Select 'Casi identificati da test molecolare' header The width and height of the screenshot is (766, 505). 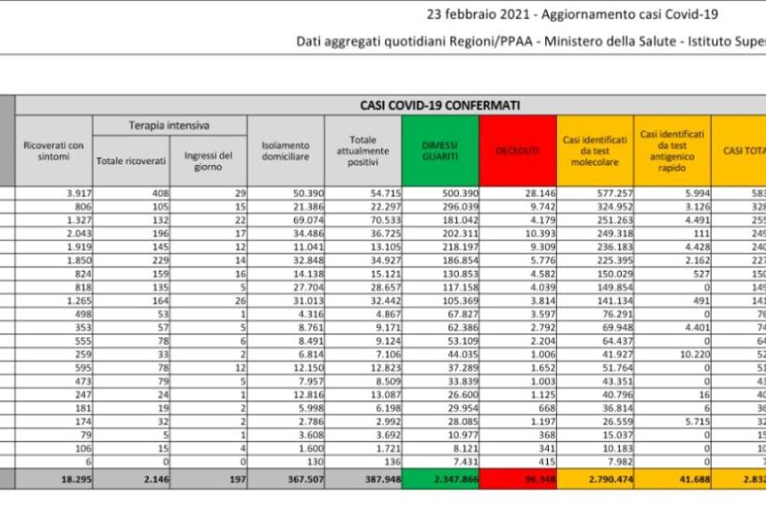(595, 151)
